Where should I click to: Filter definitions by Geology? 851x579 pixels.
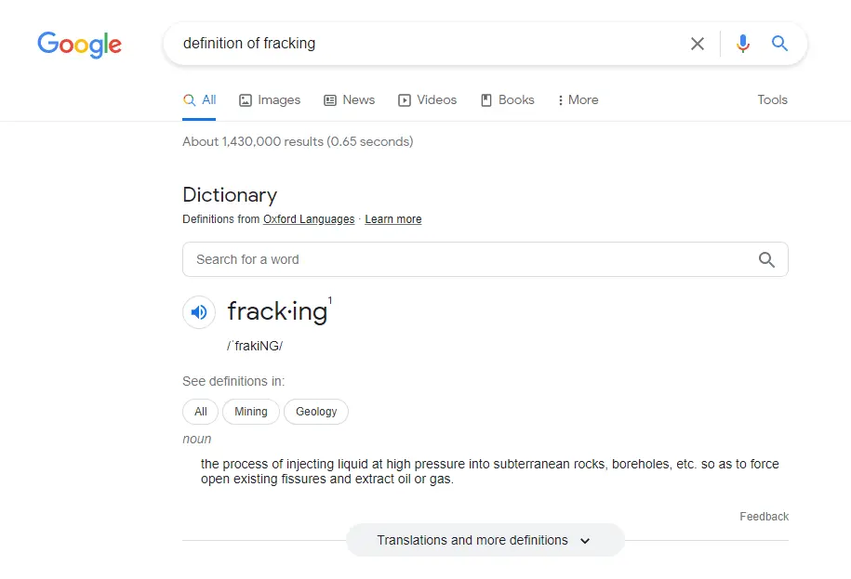[x=316, y=412]
